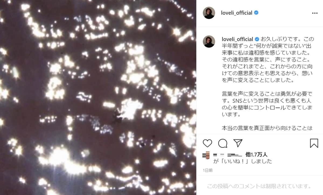Share the post with the paper plane icon

point(238,143)
